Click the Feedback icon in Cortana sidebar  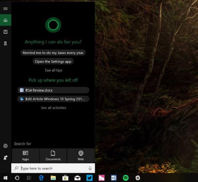click(5, 157)
